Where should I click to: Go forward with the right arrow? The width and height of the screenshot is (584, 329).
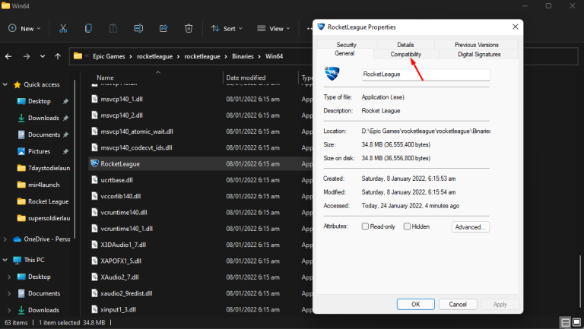click(27, 56)
